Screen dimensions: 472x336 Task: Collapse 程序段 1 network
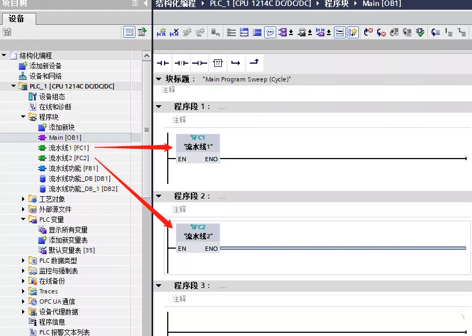(159, 107)
